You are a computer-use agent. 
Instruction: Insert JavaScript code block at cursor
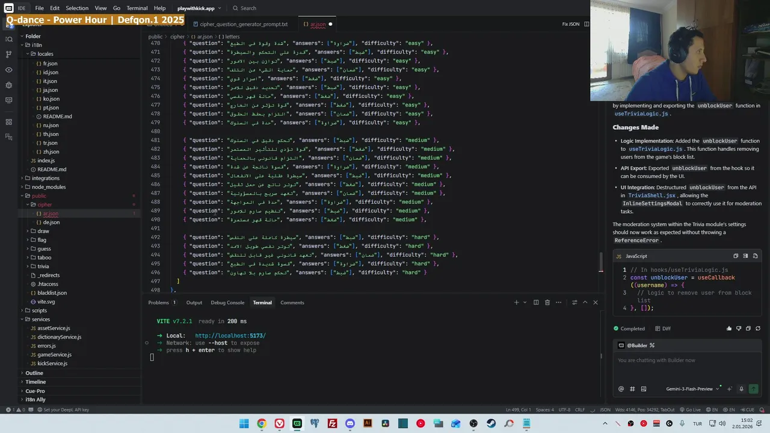745,256
